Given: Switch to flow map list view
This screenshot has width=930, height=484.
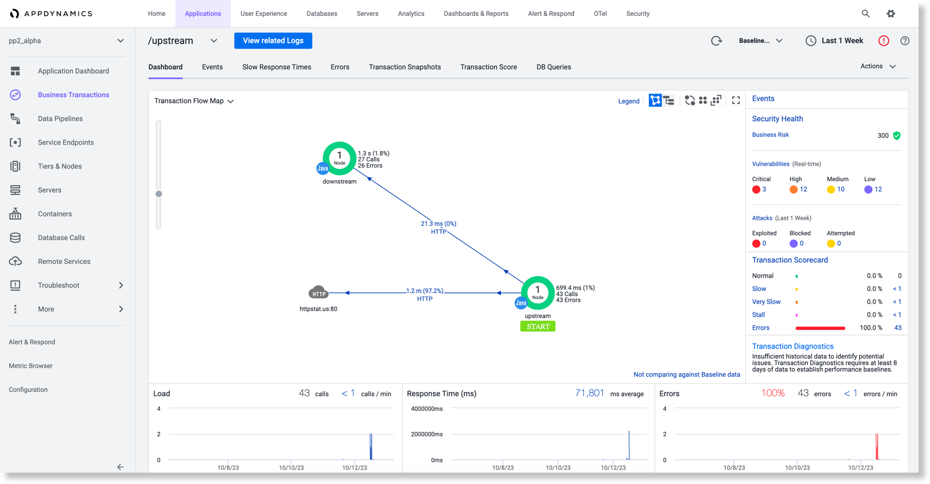Looking at the screenshot, I should [669, 101].
